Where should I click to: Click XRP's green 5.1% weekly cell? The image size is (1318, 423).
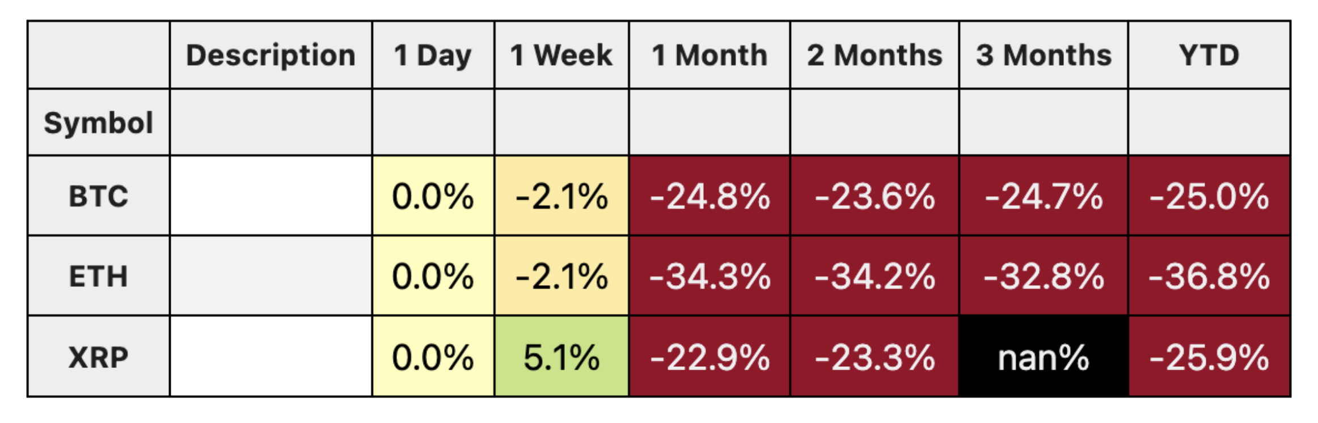(561, 357)
